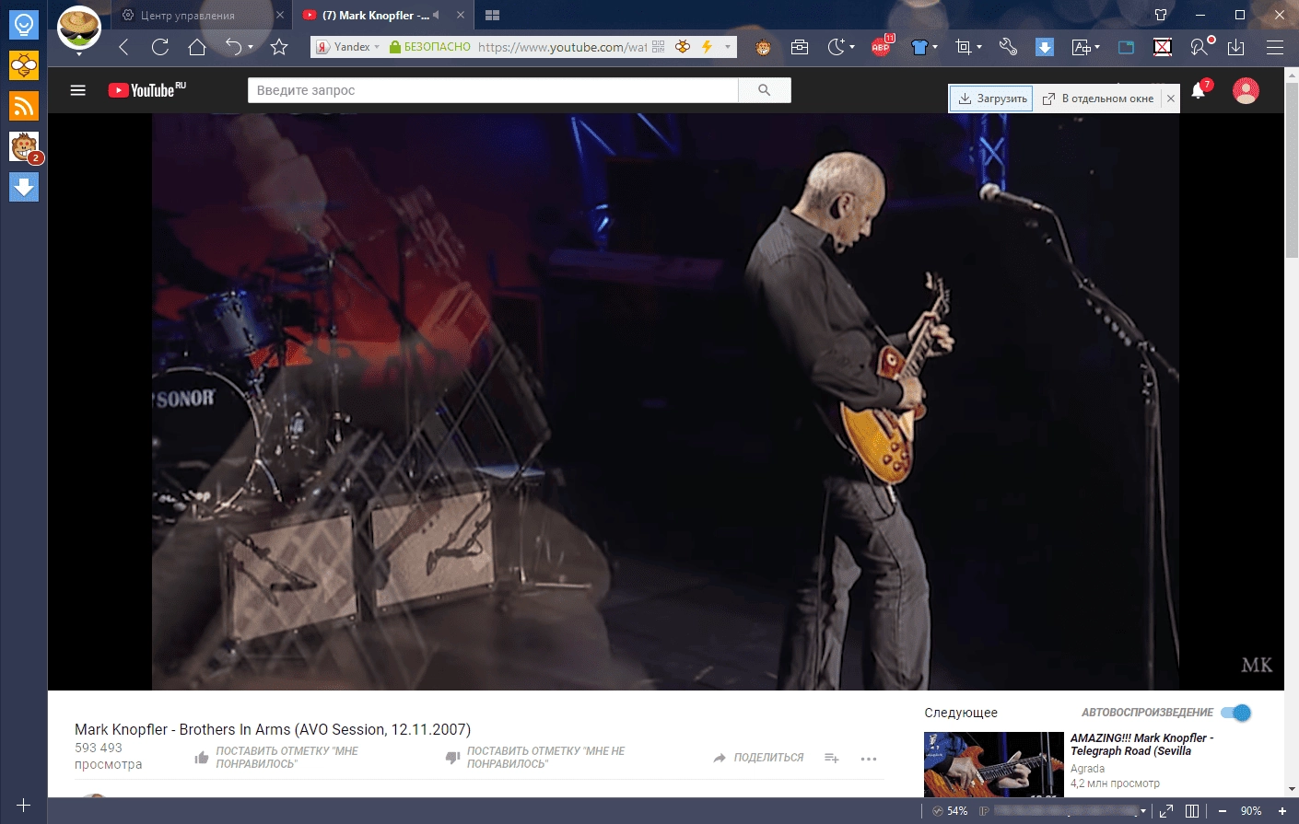
Task: Add the video to a playlist
Action: 831,759
